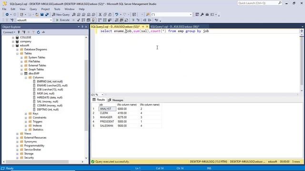Image resolution: width=305 pixels, height=171 pixels.
Task: Click the Quick Launch search magnifier icon
Action: click(280, 3)
